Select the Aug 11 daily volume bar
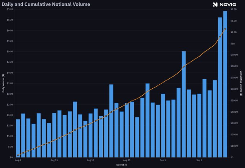The image size is (245, 168). tap(54, 135)
